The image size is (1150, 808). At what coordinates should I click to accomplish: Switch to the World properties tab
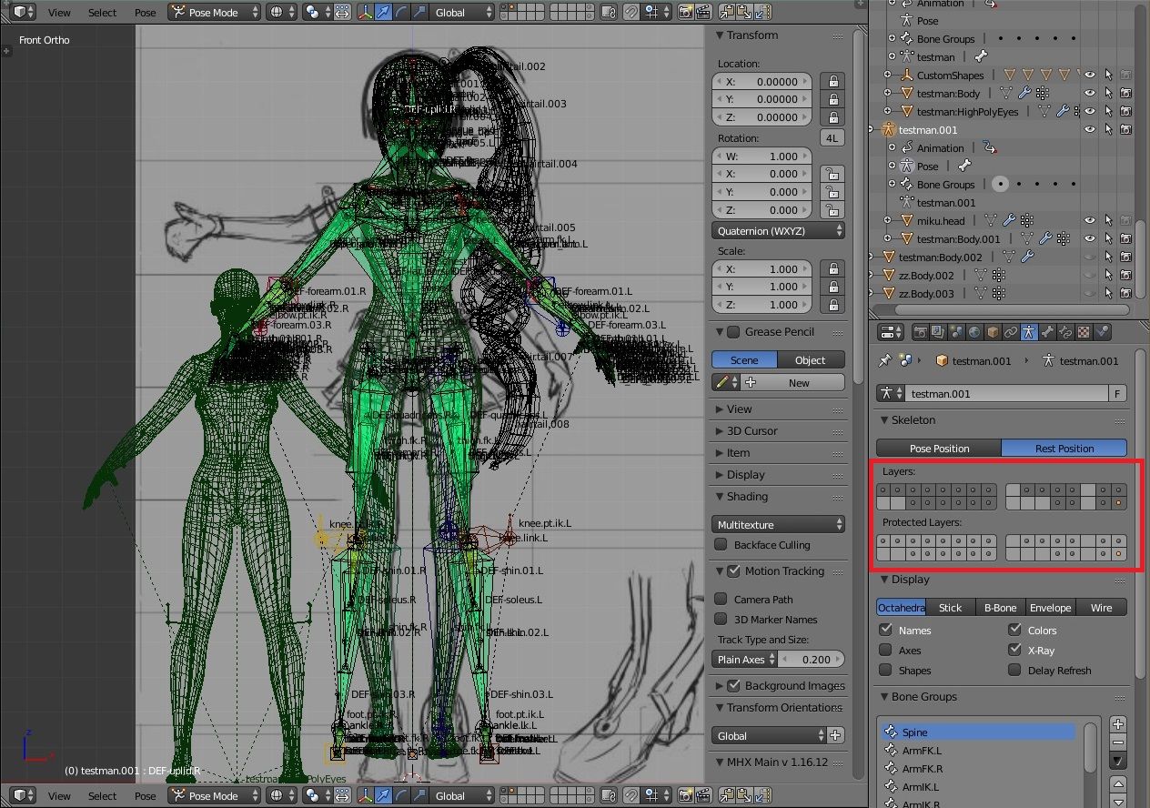coord(973,331)
